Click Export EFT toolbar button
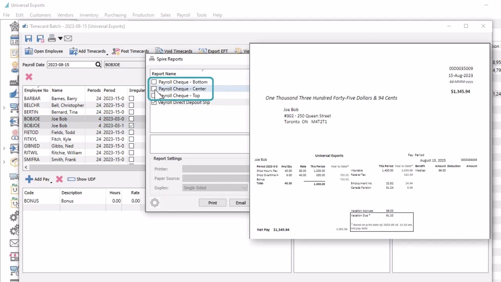The height and width of the screenshot is (282, 501). (x=213, y=51)
